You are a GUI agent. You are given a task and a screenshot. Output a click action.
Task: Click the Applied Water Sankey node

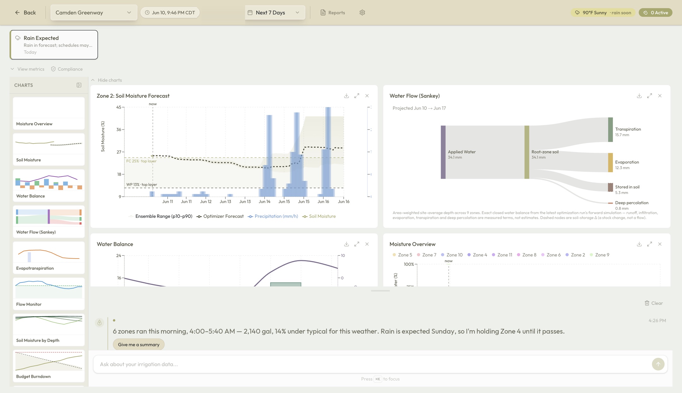click(x=443, y=152)
